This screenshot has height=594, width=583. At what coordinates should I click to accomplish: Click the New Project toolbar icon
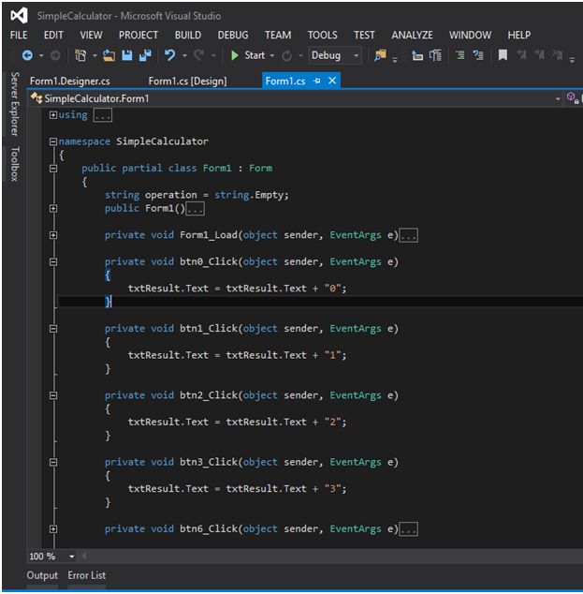point(81,56)
